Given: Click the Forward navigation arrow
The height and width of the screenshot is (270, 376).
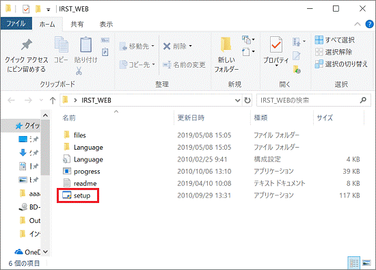Looking at the screenshot, I should [28, 100].
